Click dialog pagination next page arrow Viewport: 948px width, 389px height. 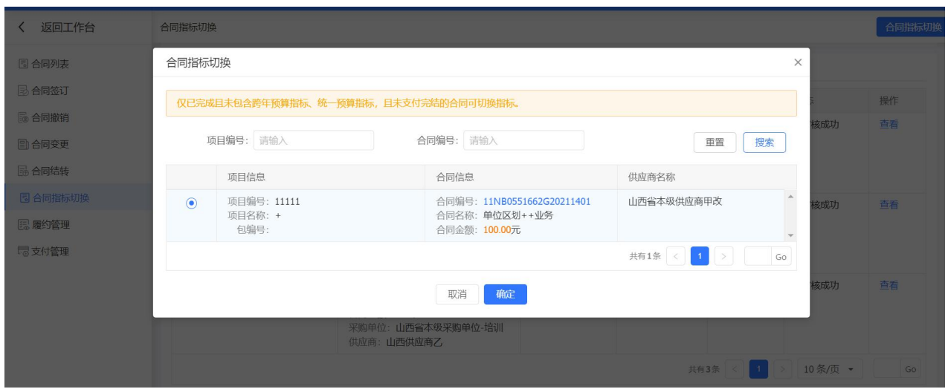pyautogui.click(x=724, y=256)
